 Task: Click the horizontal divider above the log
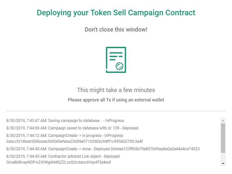[x=116, y=111]
